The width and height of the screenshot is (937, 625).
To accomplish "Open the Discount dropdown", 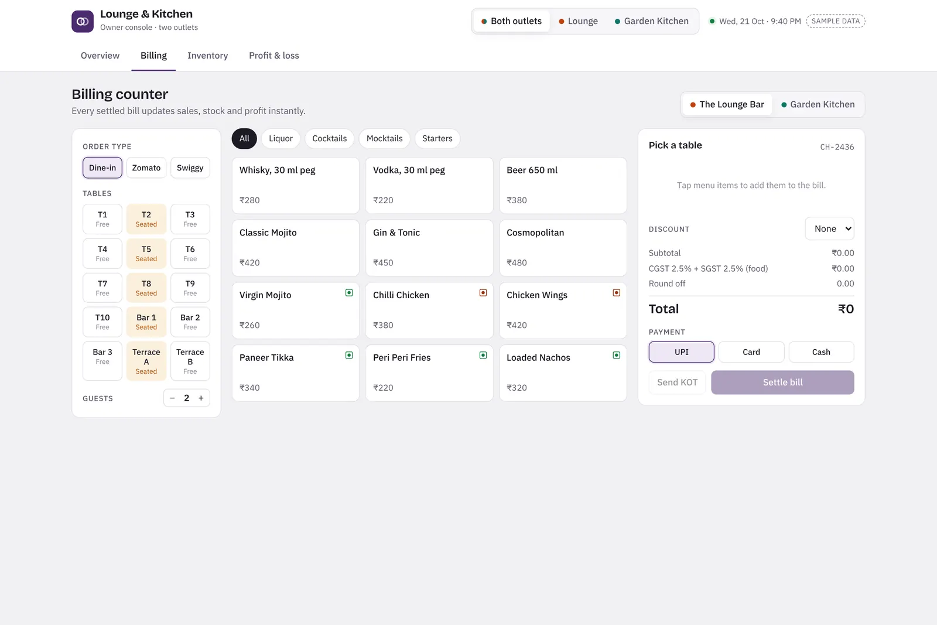I will (830, 229).
